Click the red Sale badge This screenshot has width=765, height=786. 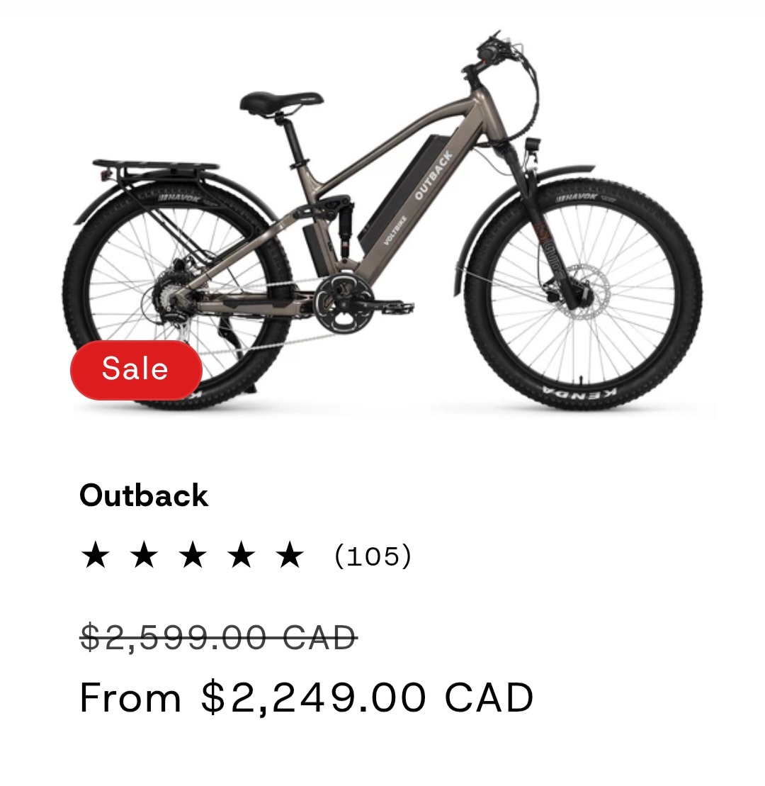tap(136, 370)
